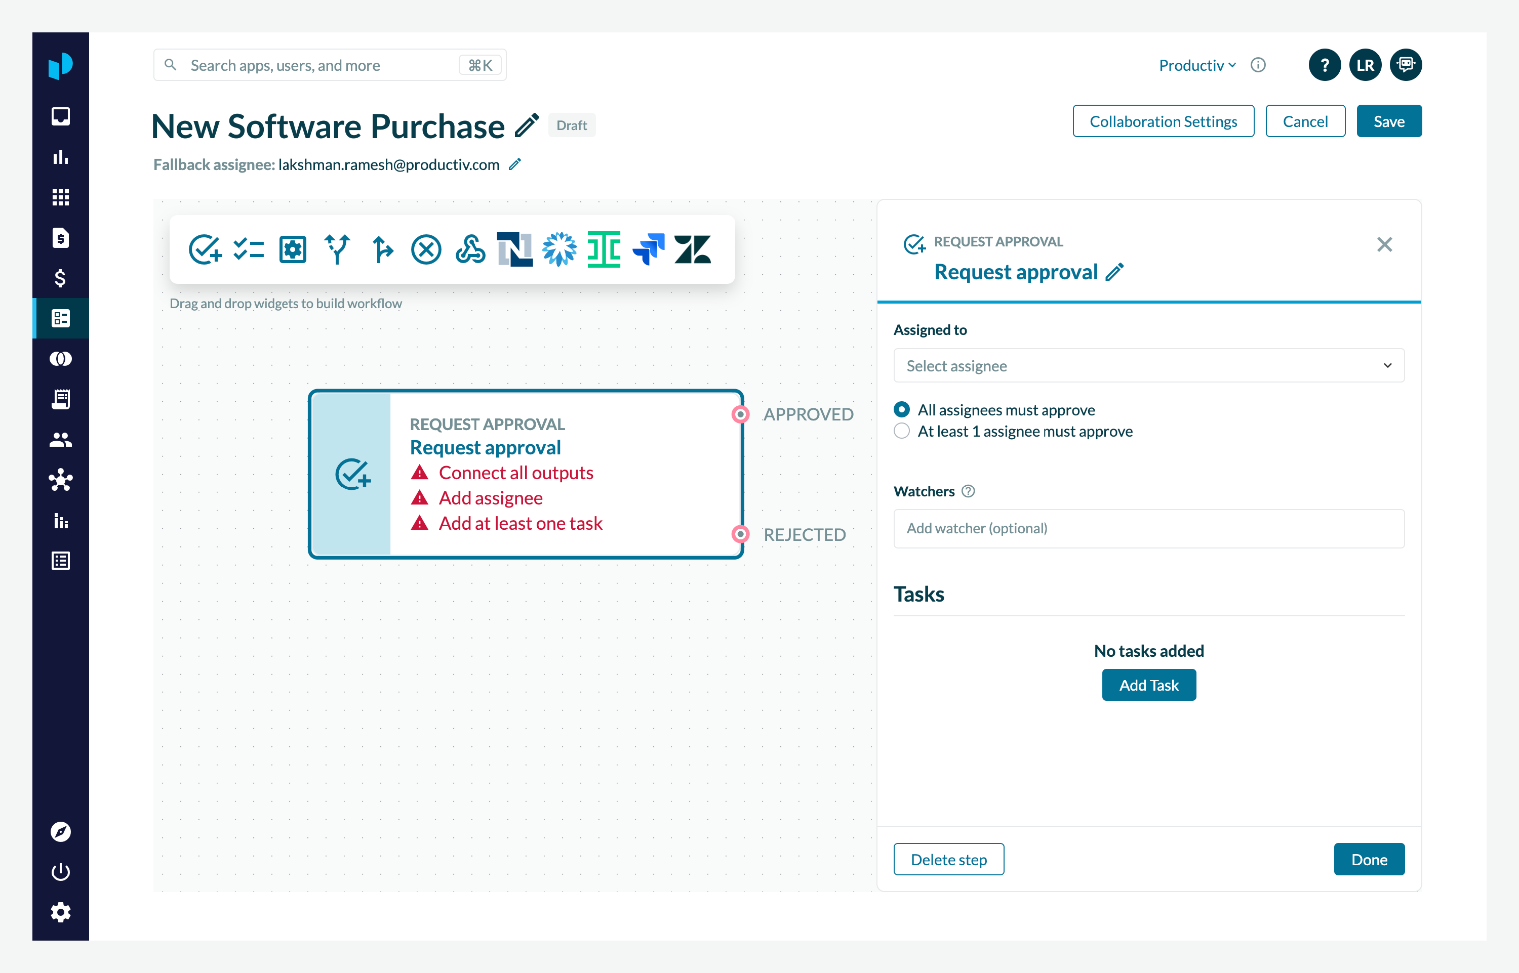Pick the Jira integration widget icon
The width and height of the screenshot is (1519, 973).
point(648,249)
